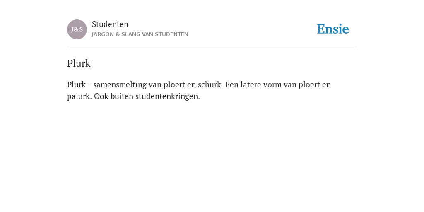Click the word 'palurk' in second line

[x=79, y=96]
